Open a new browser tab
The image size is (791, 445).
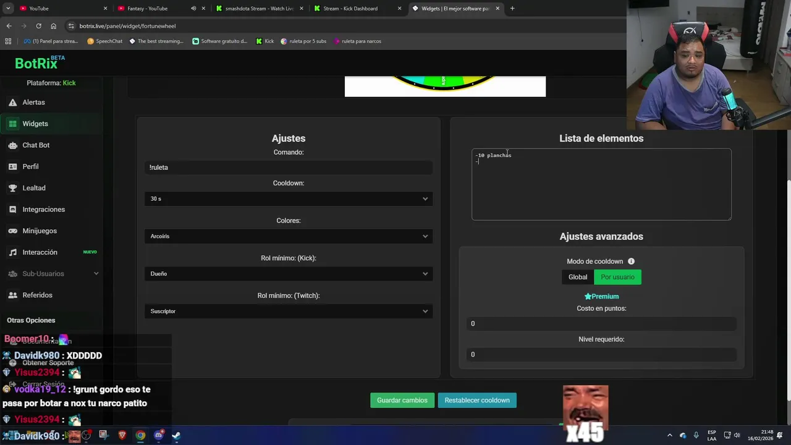click(512, 9)
